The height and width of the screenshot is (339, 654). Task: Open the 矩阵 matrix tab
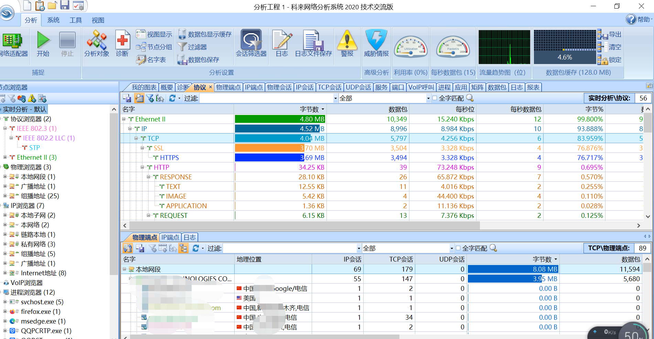point(477,87)
